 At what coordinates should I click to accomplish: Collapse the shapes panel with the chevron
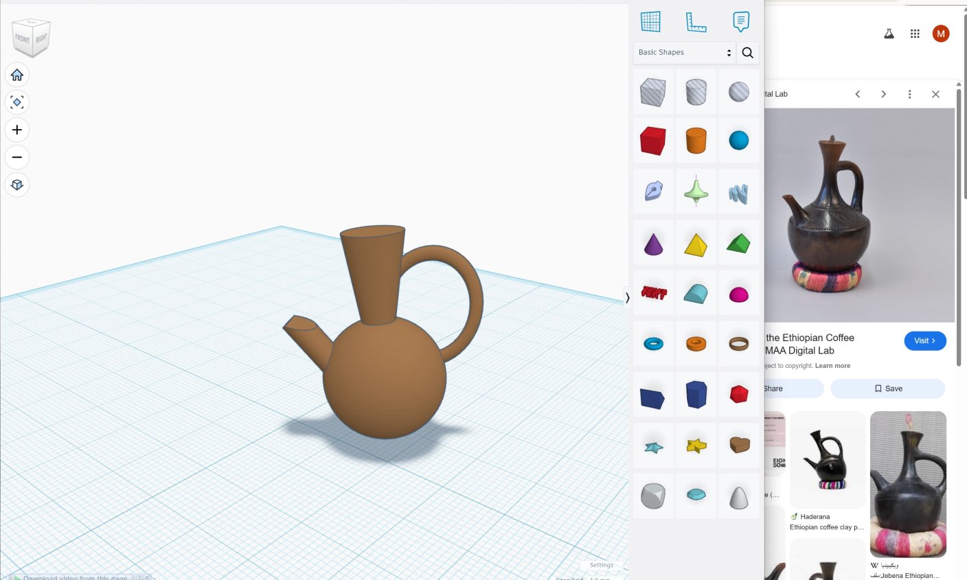pos(627,297)
